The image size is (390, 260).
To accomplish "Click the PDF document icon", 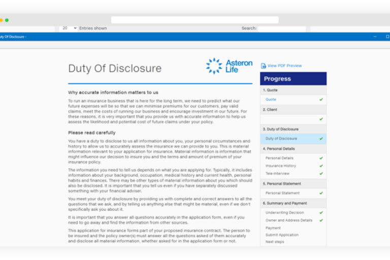I will 263,66.
